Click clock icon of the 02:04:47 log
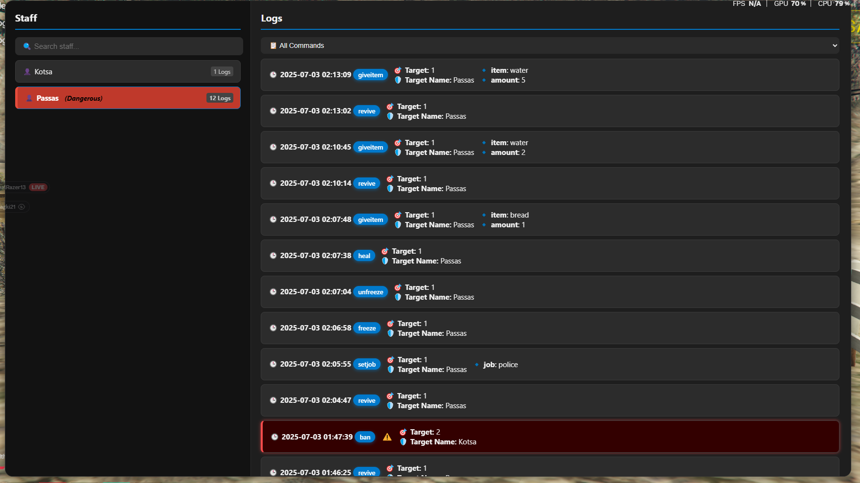Screen dimensions: 860x483 (273, 400)
